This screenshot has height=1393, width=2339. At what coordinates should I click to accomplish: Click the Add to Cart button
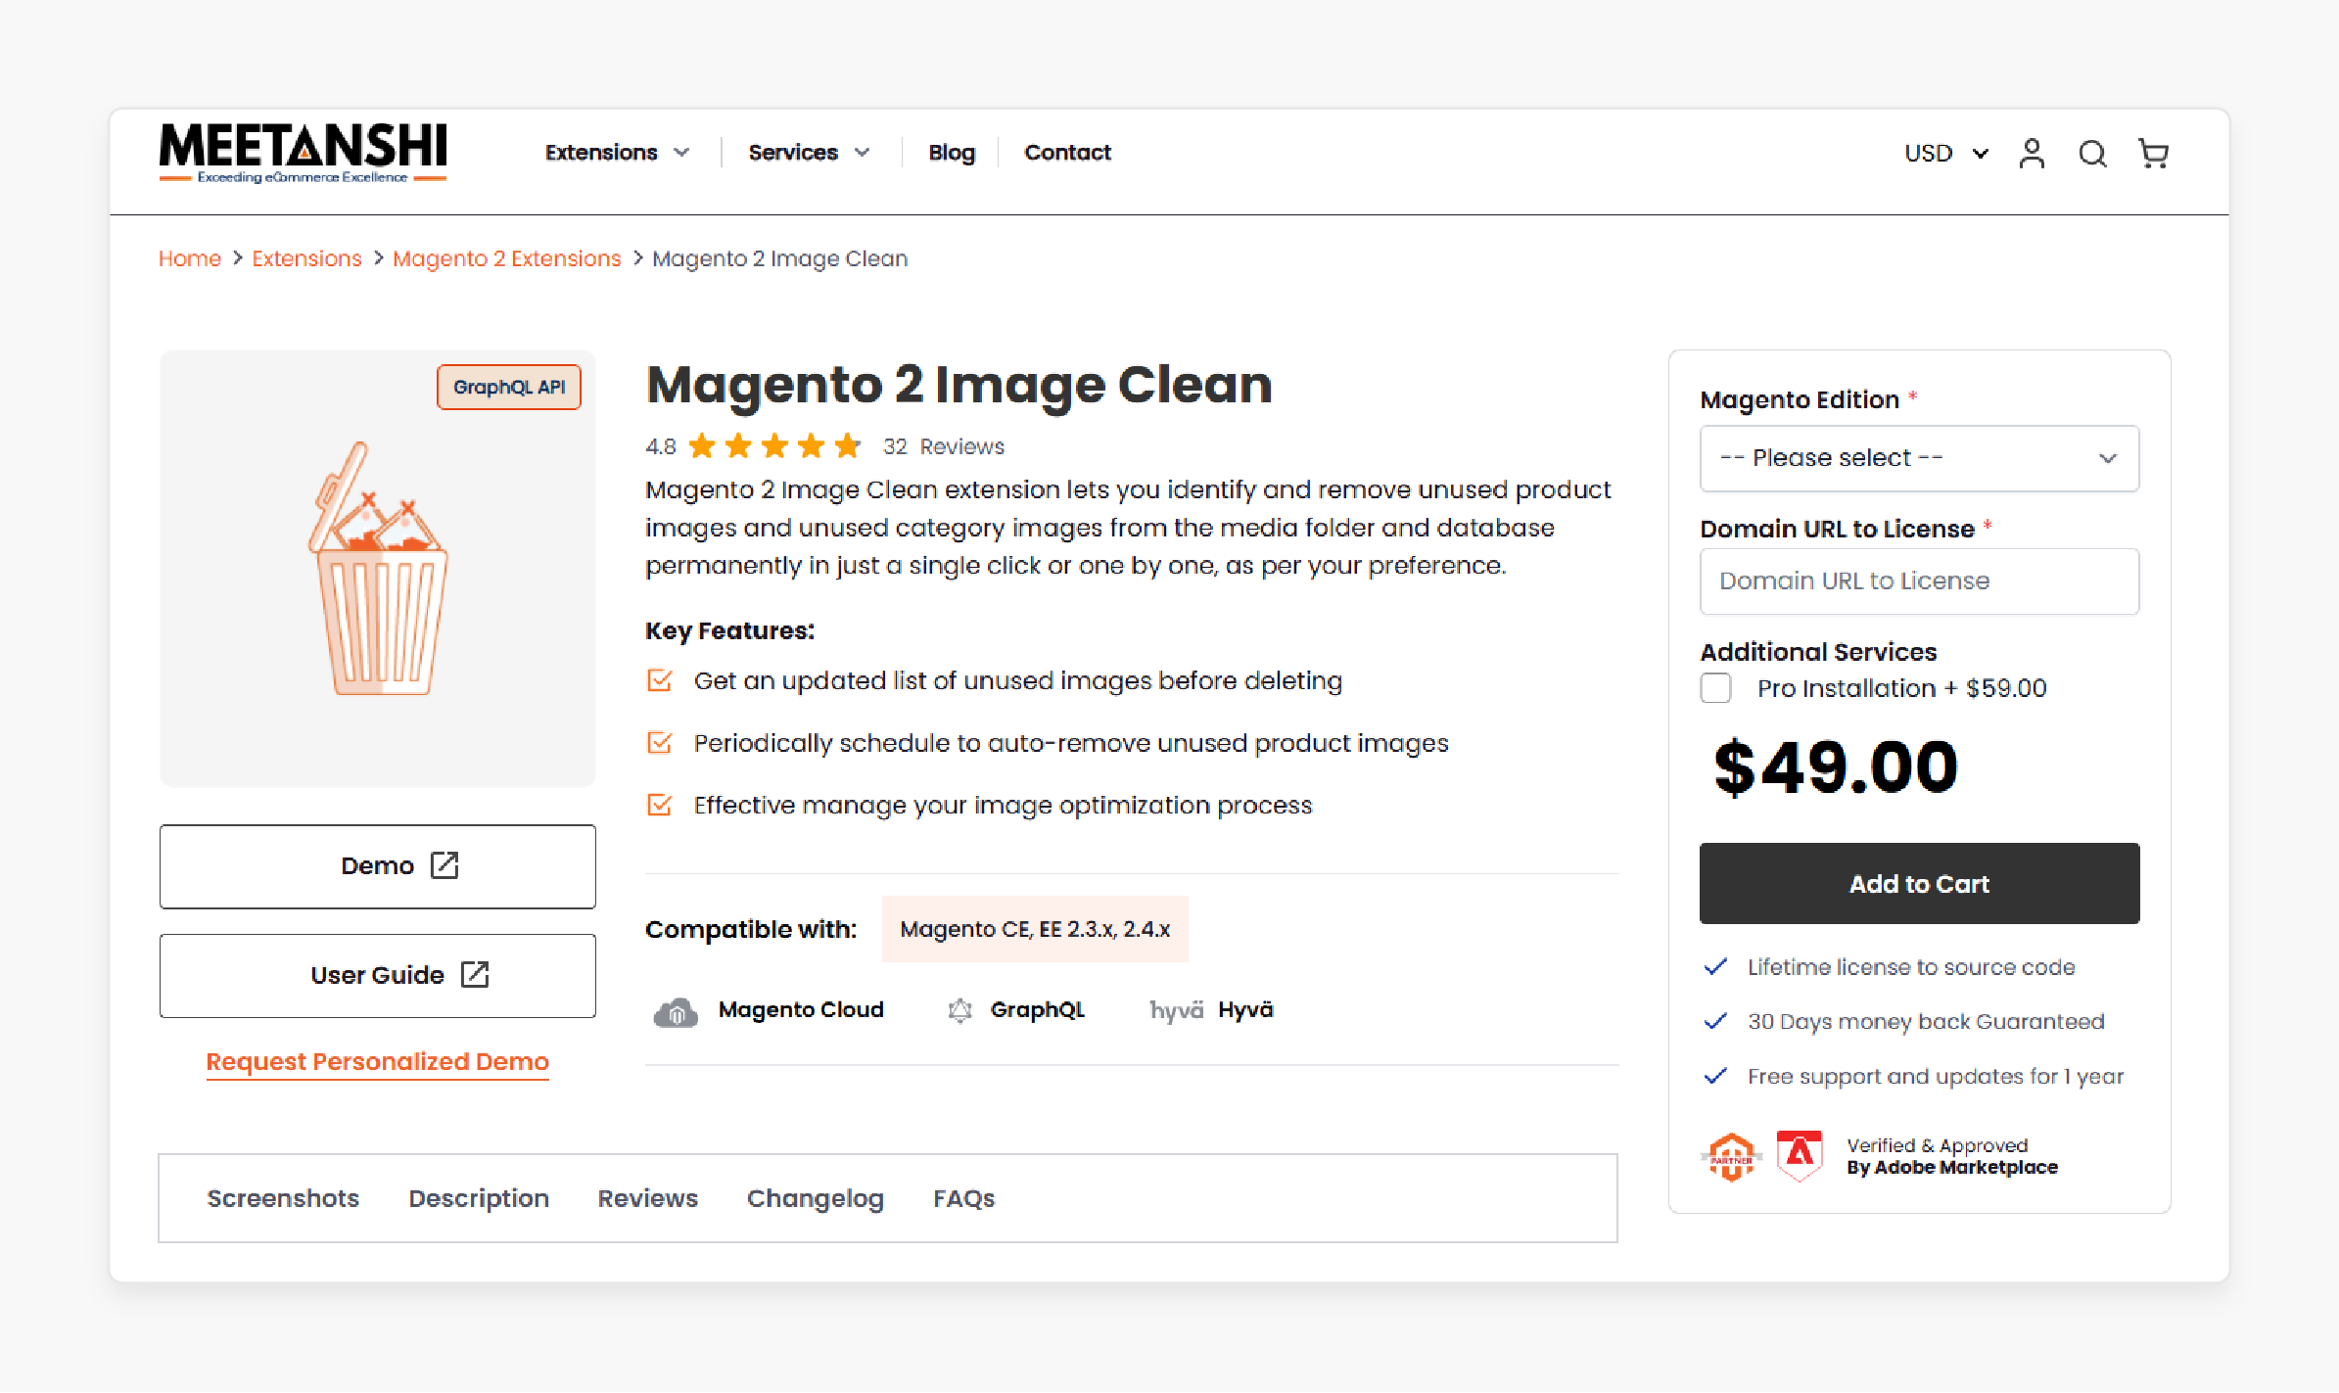pos(1918,883)
